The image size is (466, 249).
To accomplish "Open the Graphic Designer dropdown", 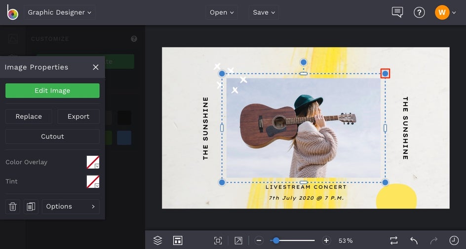I will tap(59, 12).
